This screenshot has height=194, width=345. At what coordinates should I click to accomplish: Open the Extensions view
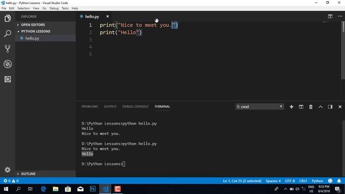tap(8, 79)
